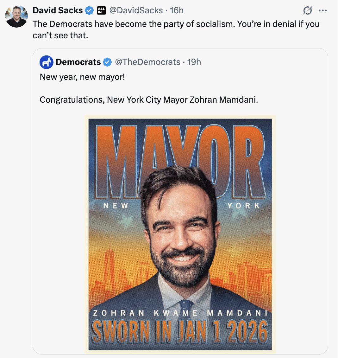Click the "ZOHRAN KWAME MAMDANI" poster caption
The image size is (338, 358).
(x=180, y=313)
